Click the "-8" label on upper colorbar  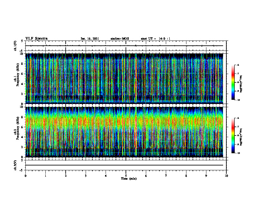click(238, 82)
